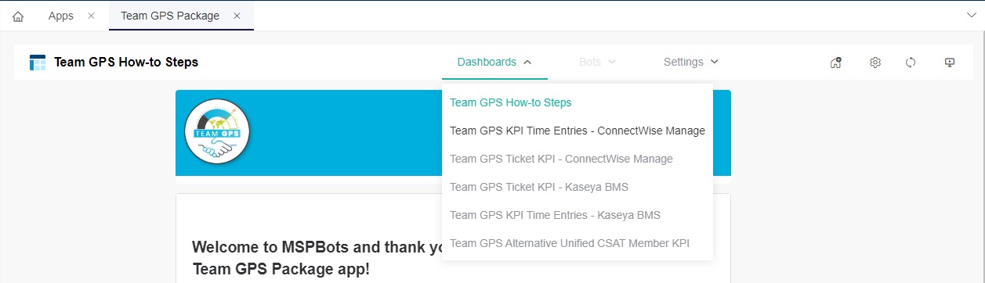
Task: Collapse the Dashboards dropdown menu
Action: click(x=494, y=62)
